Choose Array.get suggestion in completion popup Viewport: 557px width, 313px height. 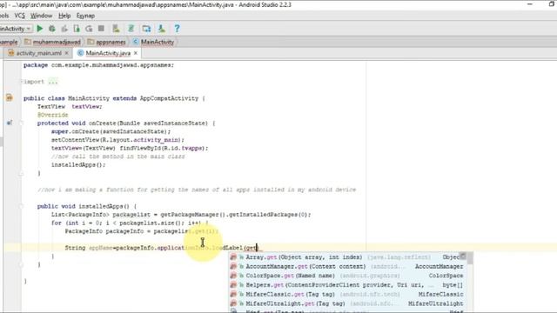coord(348,257)
